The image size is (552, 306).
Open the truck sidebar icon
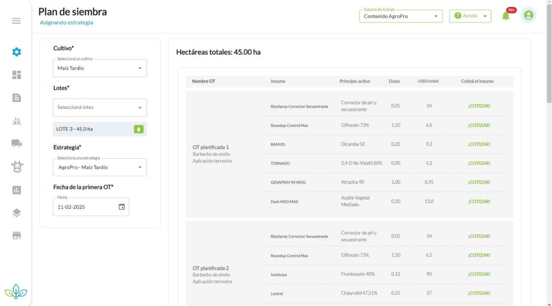click(16, 143)
